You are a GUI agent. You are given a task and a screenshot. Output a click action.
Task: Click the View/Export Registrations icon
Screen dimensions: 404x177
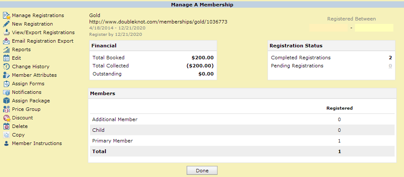click(6, 33)
